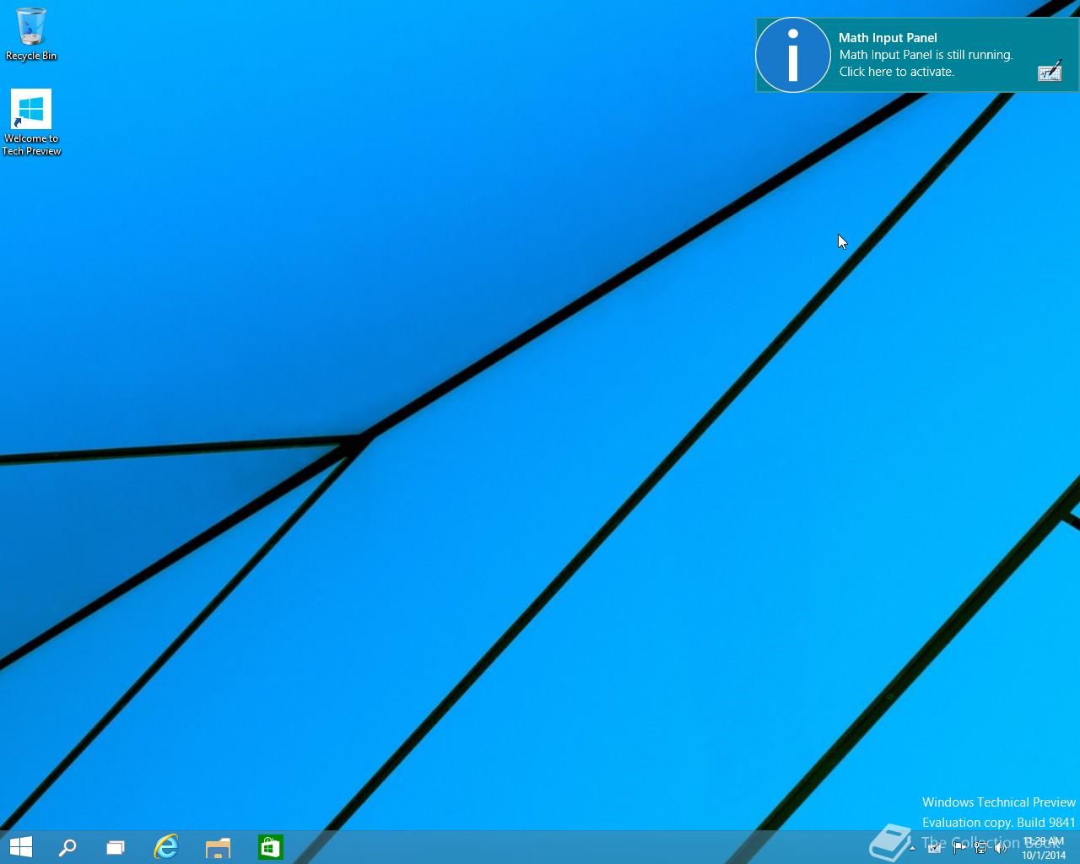The width and height of the screenshot is (1080, 864).
Task: Open the Action Center flag tray icon
Action: point(958,848)
